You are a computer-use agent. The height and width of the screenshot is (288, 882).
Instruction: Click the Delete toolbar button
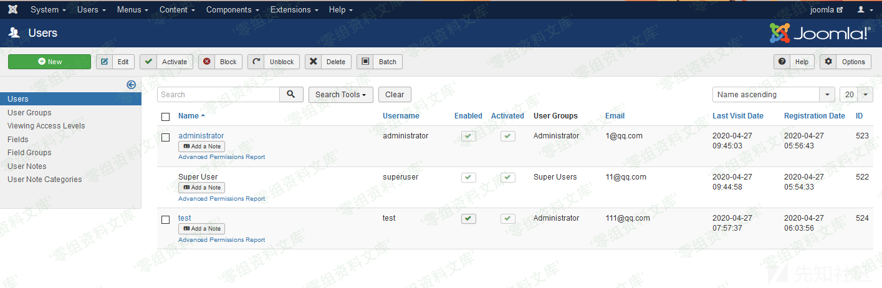click(x=328, y=62)
